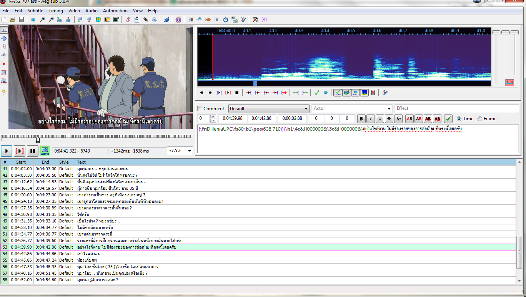Open the Subtitle menu

point(35,11)
